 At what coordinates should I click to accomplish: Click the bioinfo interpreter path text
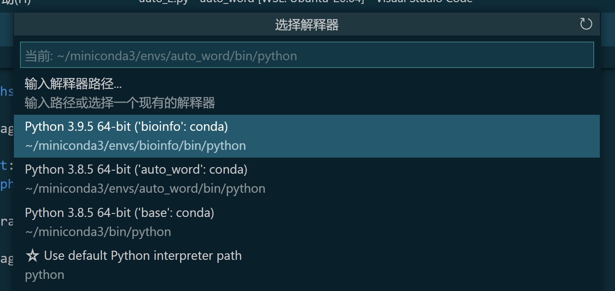[135, 145]
